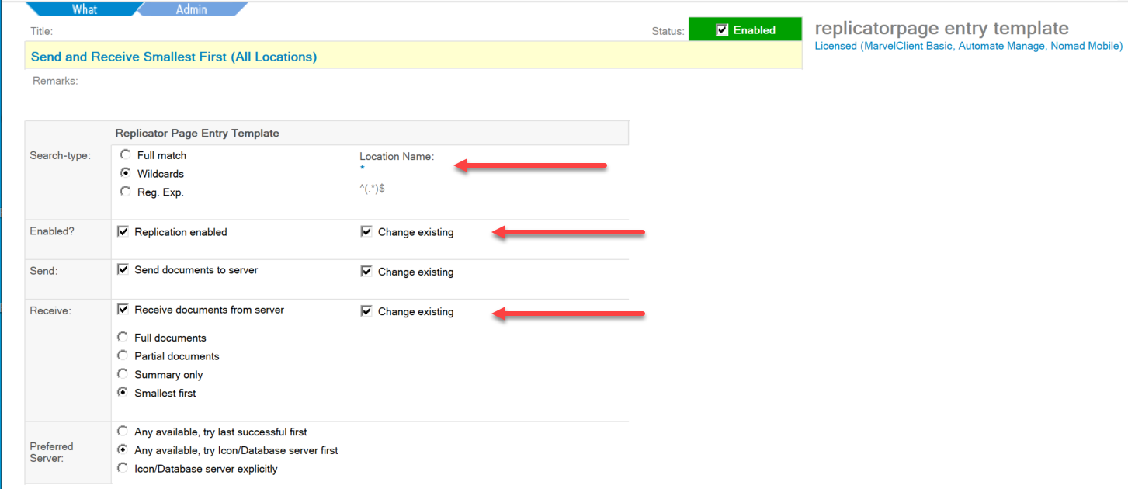Choose Icon/Database server explicitly option

pyautogui.click(x=123, y=469)
